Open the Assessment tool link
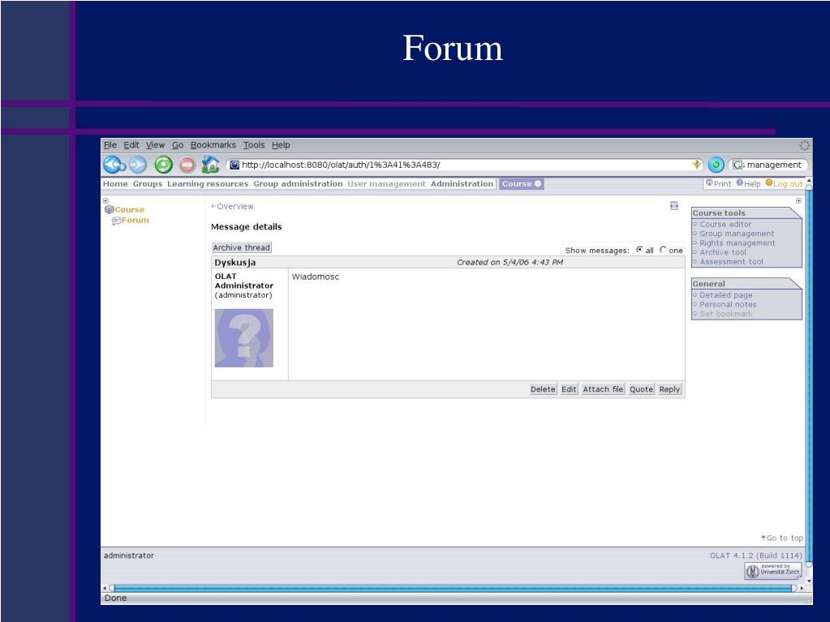The image size is (830, 622). 732,262
